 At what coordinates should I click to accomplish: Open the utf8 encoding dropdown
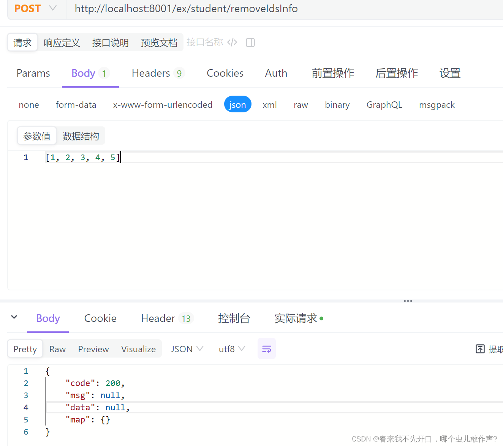pyautogui.click(x=232, y=349)
